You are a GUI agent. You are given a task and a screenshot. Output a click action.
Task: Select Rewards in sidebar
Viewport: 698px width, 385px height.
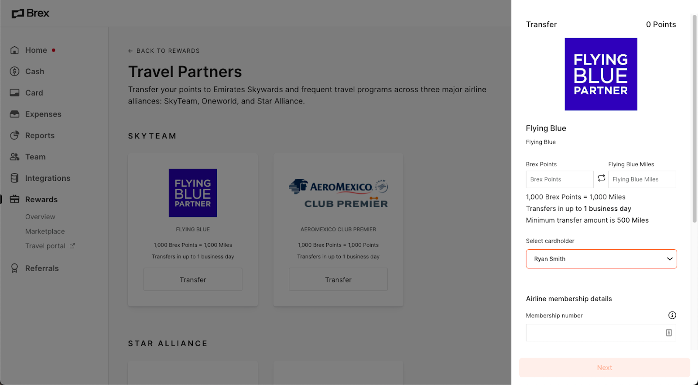41,200
